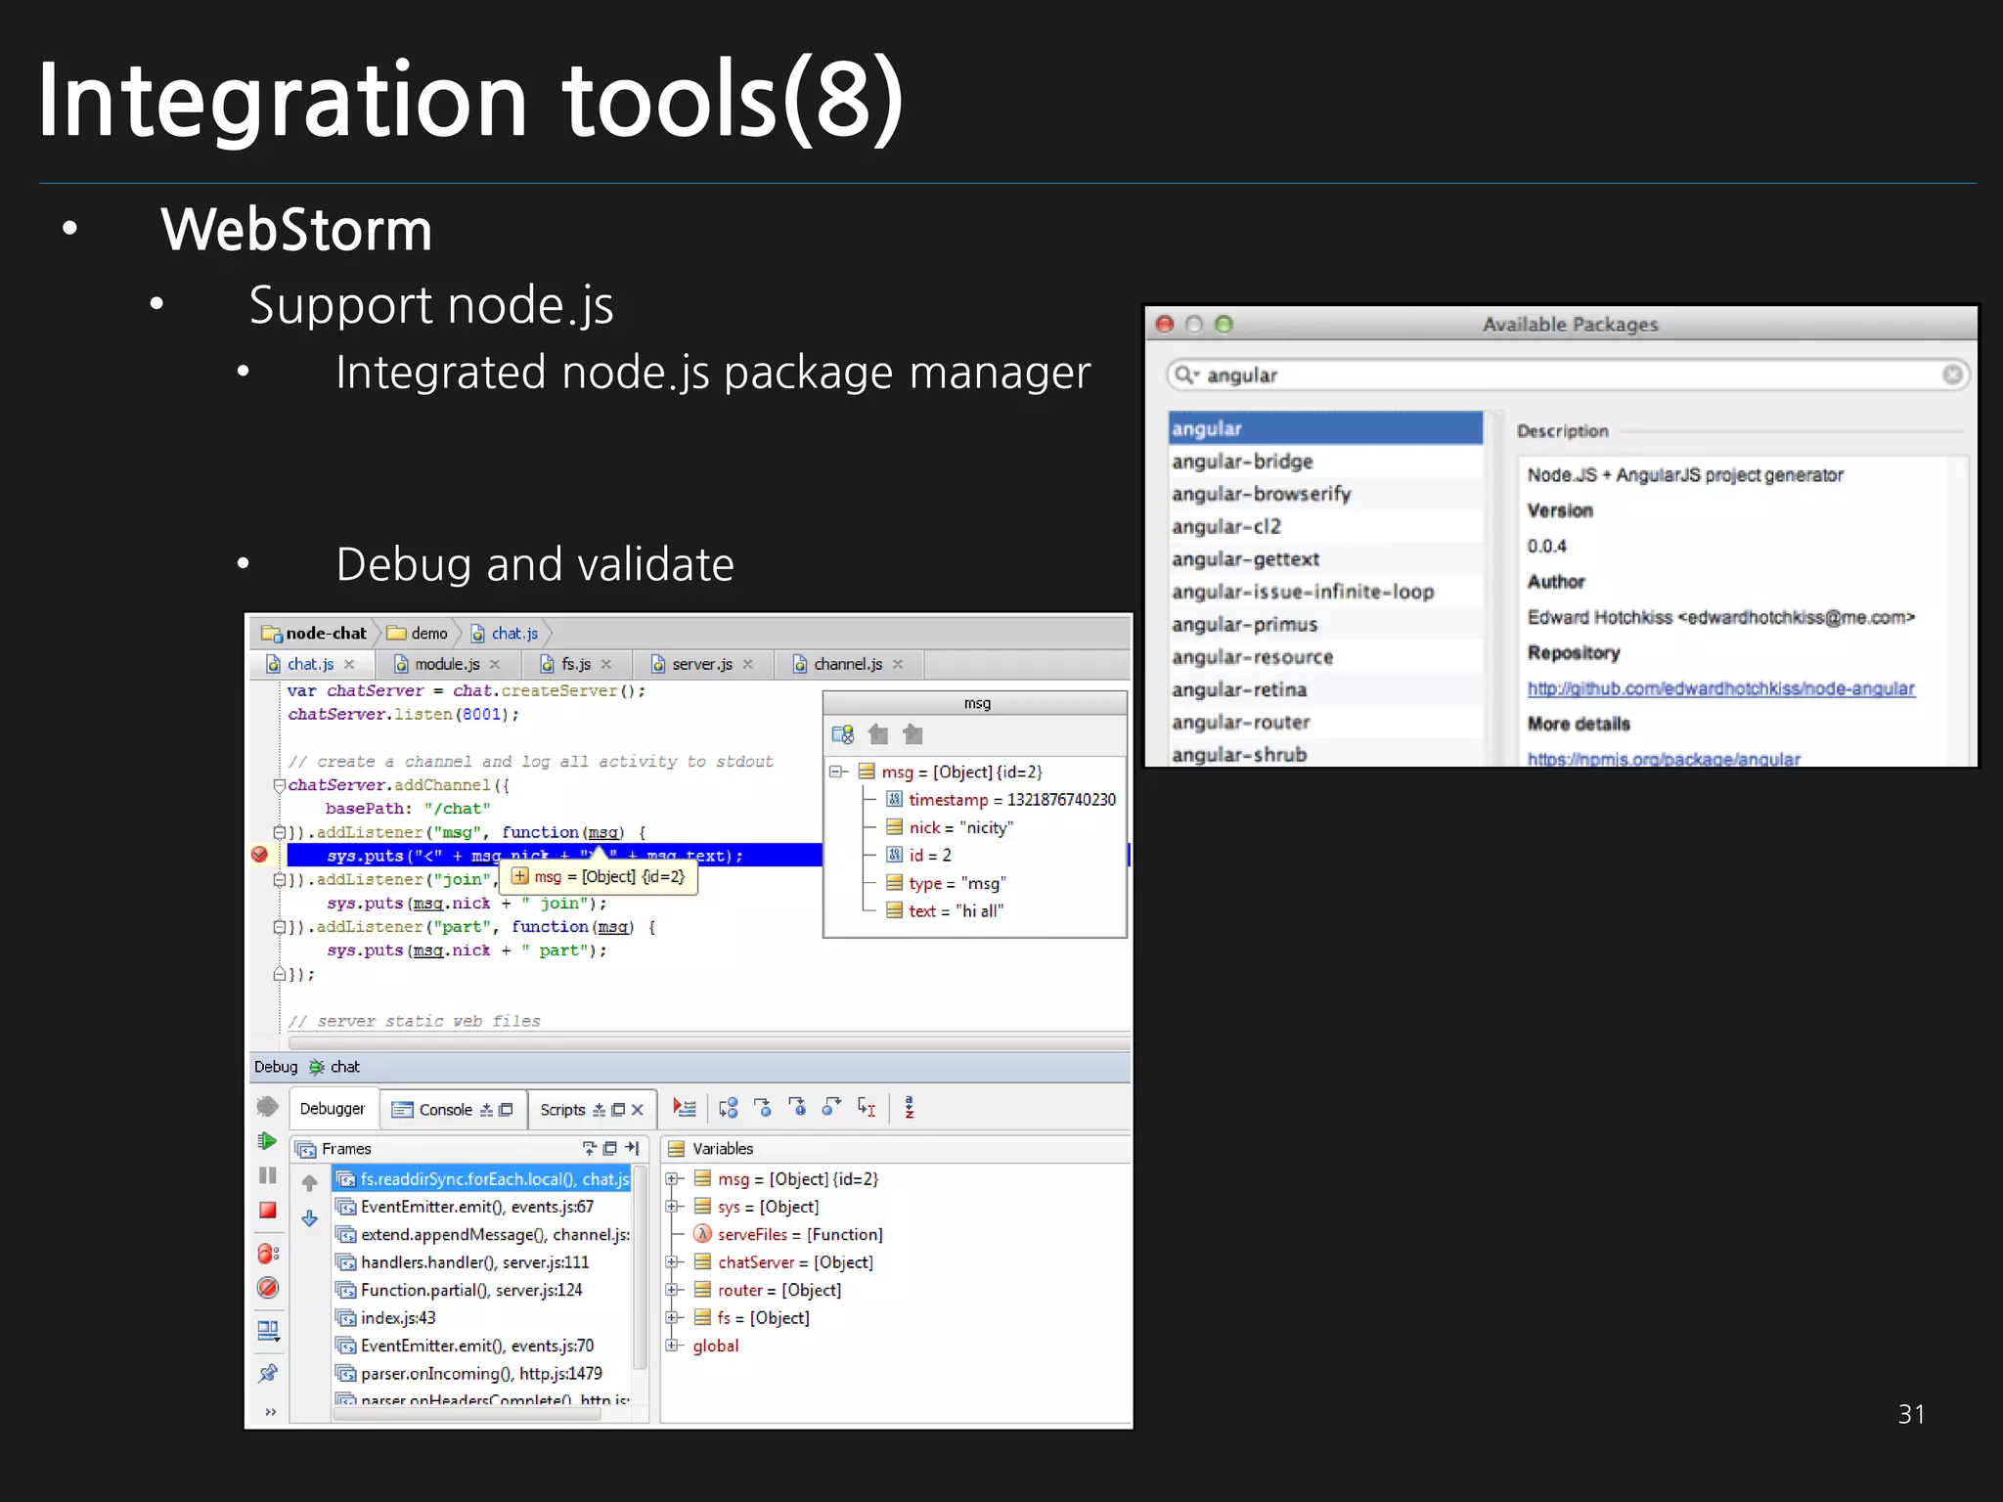Switch to the server.js editor tab

click(x=702, y=664)
